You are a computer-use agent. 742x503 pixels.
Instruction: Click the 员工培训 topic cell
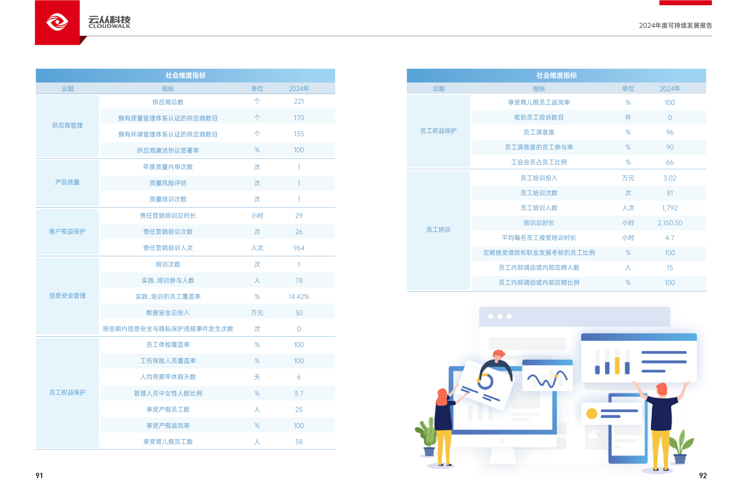[x=438, y=230]
